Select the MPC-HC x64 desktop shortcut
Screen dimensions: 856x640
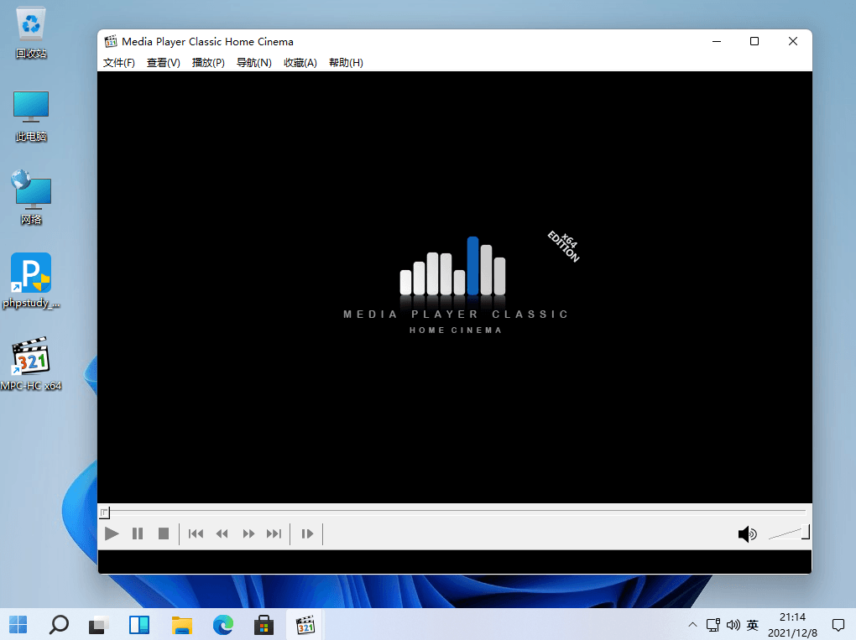pos(31,365)
